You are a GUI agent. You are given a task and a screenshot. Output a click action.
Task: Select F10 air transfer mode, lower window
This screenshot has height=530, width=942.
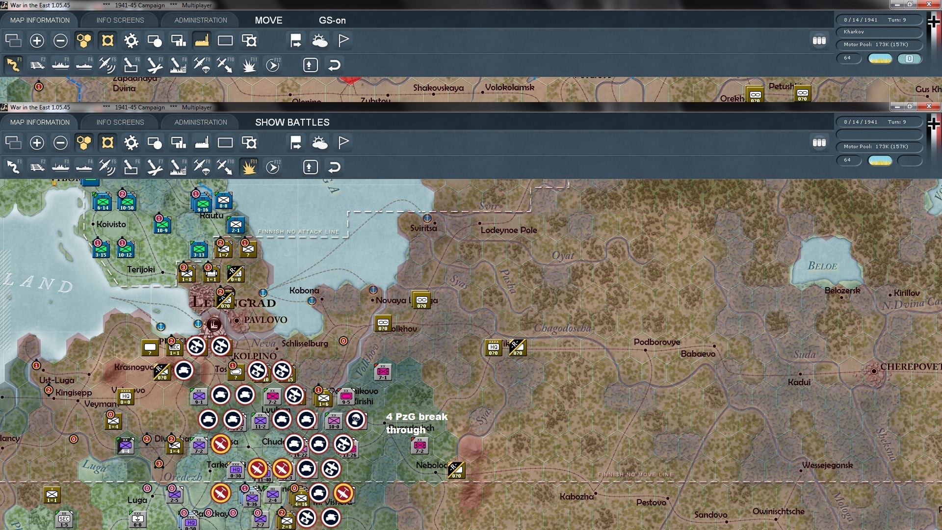pyautogui.click(x=225, y=167)
